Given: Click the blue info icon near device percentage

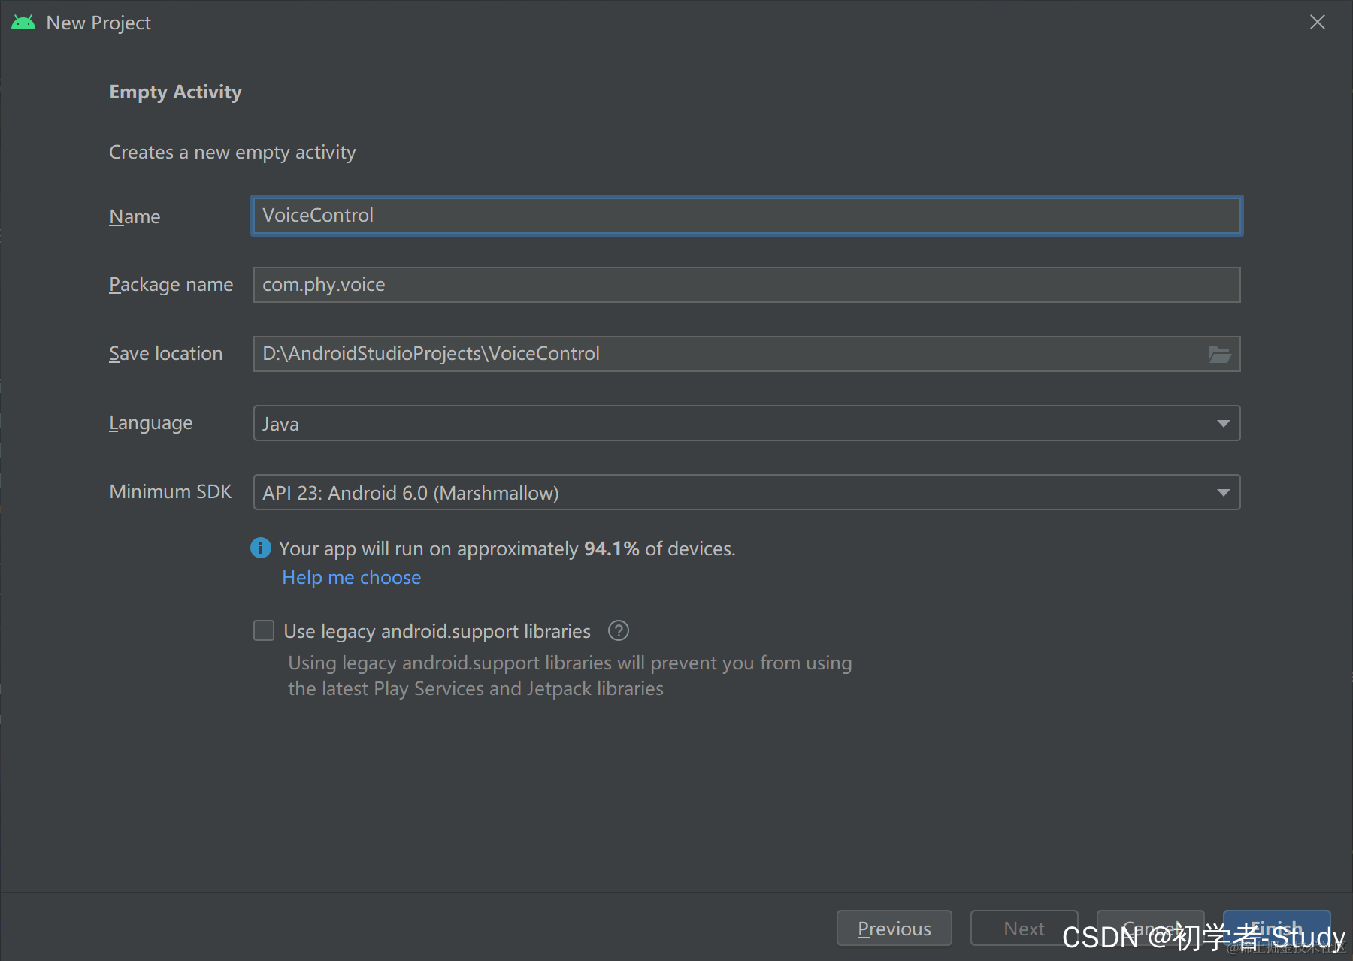Looking at the screenshot, I should (261, 548).
